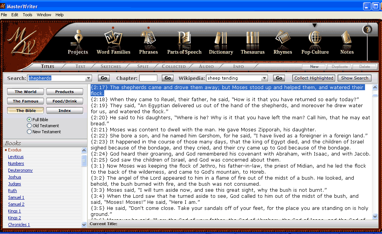The width and height of the screenshot is (382, 234).
Task: Open the Projects section icon
Action: tap(78, 42)
